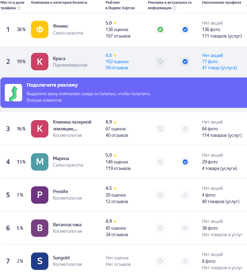
Task: Click the dark blue Sungold avatar
Action: click(40, 261)
